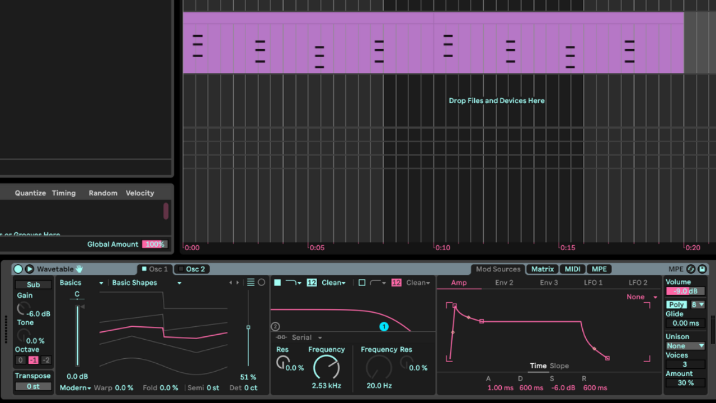Open filter 2 type shape dropdown
716x403 pixels.
click(378, 283)
